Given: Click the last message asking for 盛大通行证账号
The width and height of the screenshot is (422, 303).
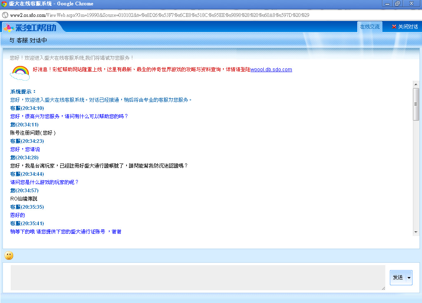Looking at the screenshot, I should pyautogui.click(x=66, y=232).
